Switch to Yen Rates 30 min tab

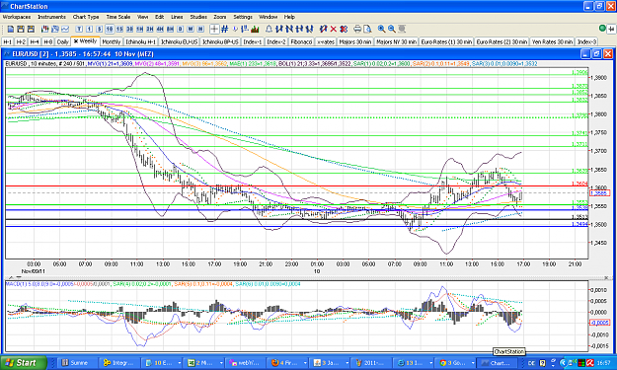[x=553, y=41]
